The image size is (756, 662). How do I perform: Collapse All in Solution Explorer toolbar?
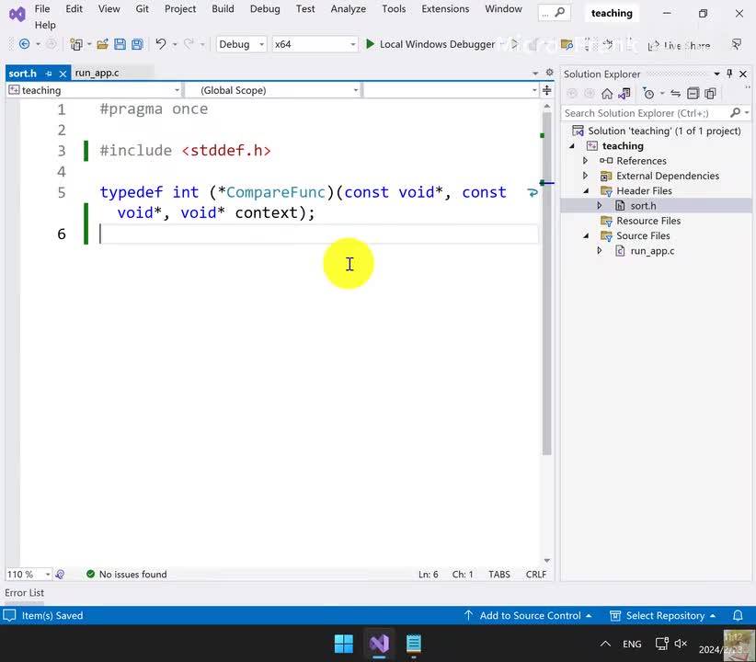(x=693, y=94)
